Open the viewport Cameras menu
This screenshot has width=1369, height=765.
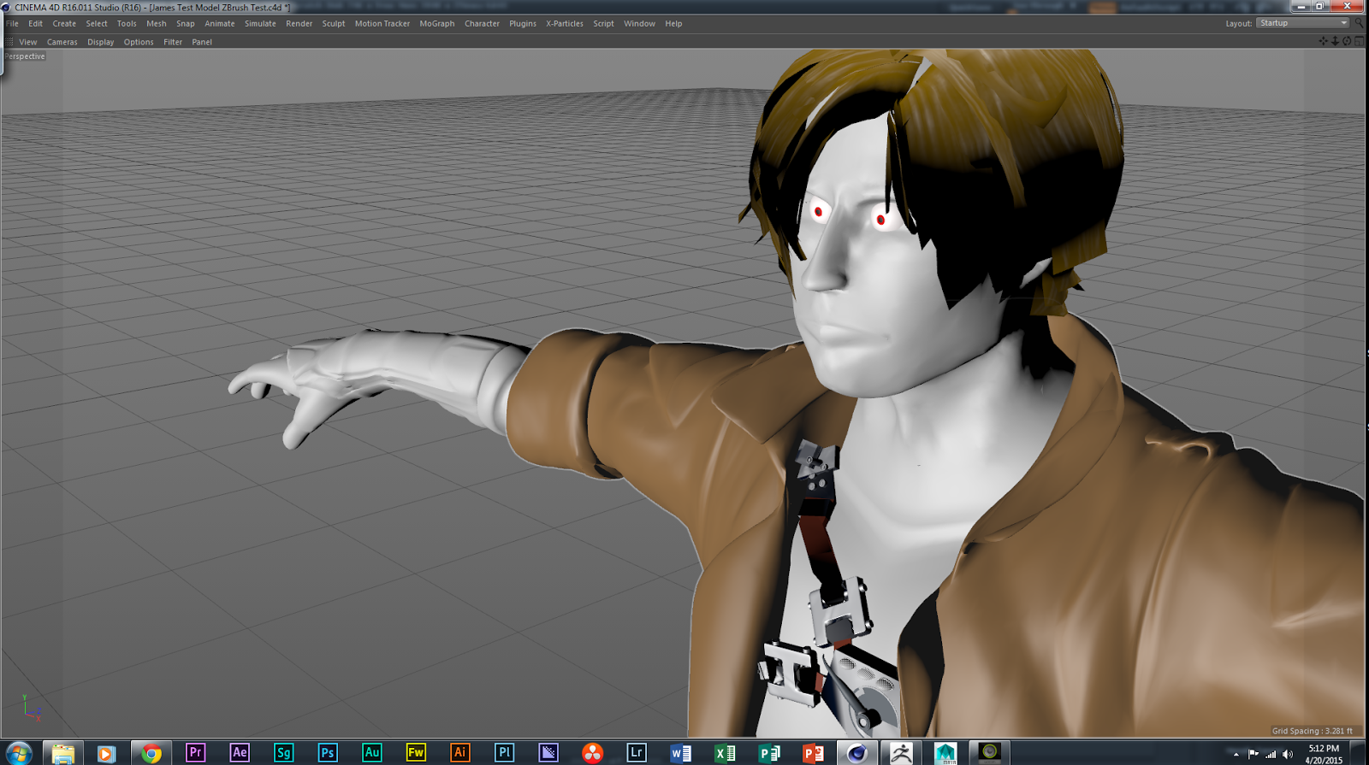click(x=62, y=42)
